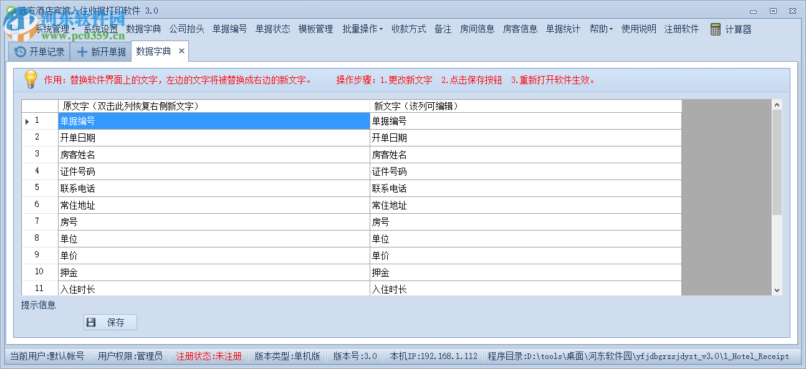Viewport: 806px width, 369px height.
Task: Open the 系统设置 menu item
Action: coord(100,29)
